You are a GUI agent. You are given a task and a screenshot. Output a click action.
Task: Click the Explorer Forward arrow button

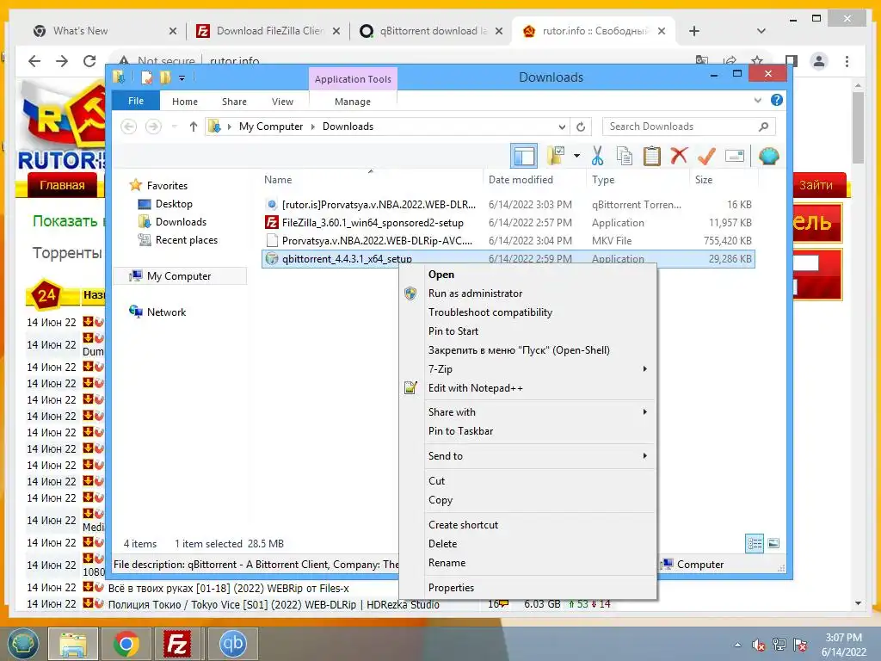click(x=153, y=127)
